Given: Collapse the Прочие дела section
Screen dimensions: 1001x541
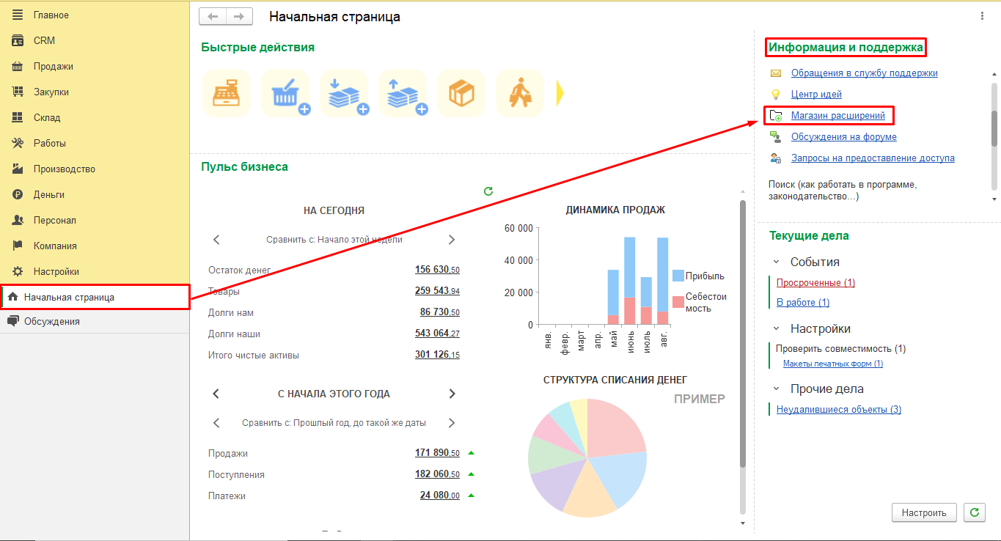Looking at the screenshot, I should 777,389.
